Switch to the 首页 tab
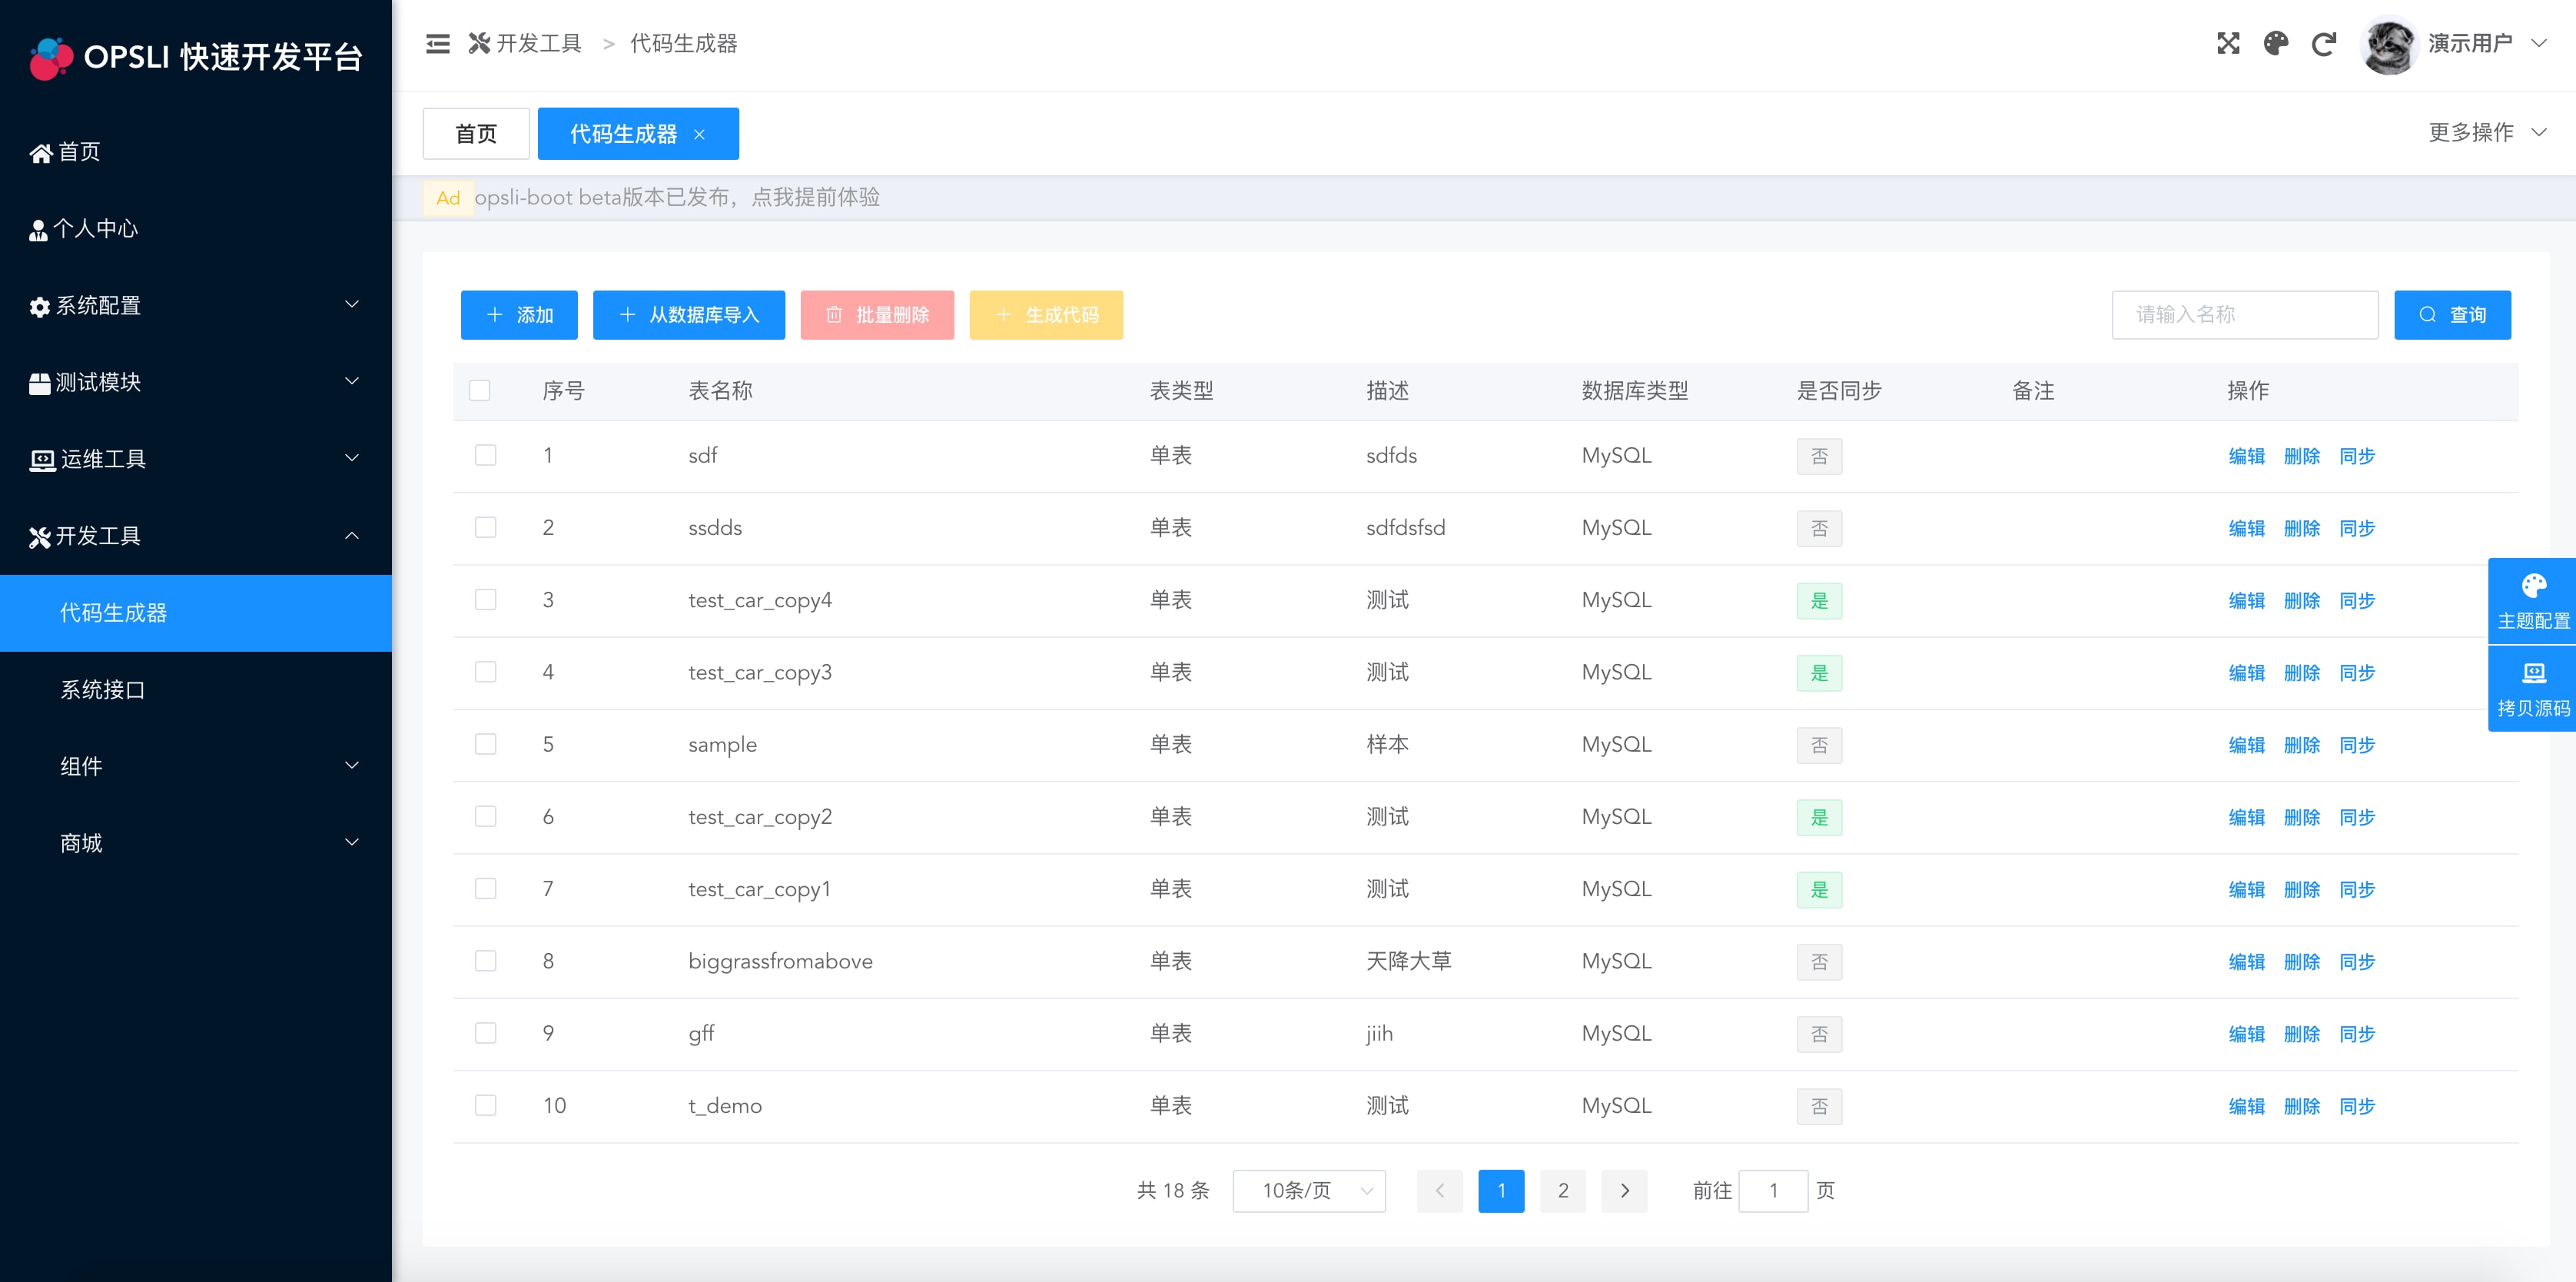This screenshot has width=2576, height=1282. (476, 134)
